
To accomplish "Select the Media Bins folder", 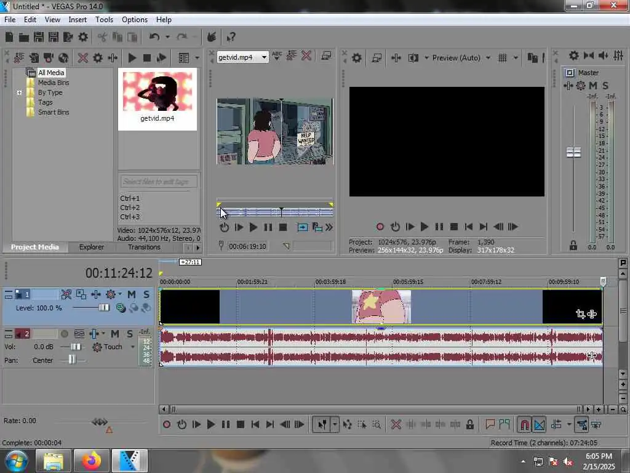I will (x=53, y=83).
